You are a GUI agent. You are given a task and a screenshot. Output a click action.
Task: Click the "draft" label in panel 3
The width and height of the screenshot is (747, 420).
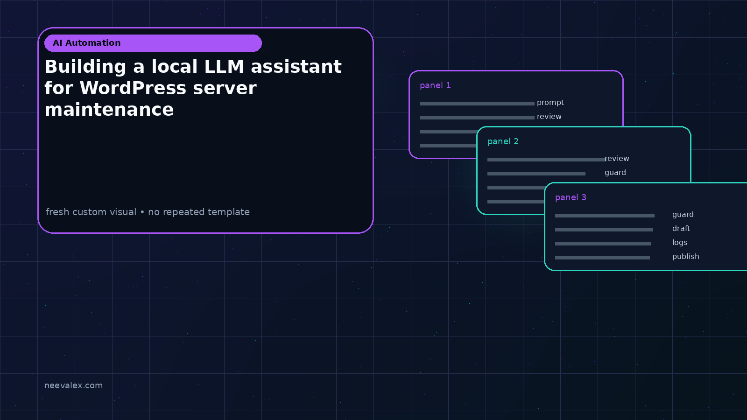[681, 229]
